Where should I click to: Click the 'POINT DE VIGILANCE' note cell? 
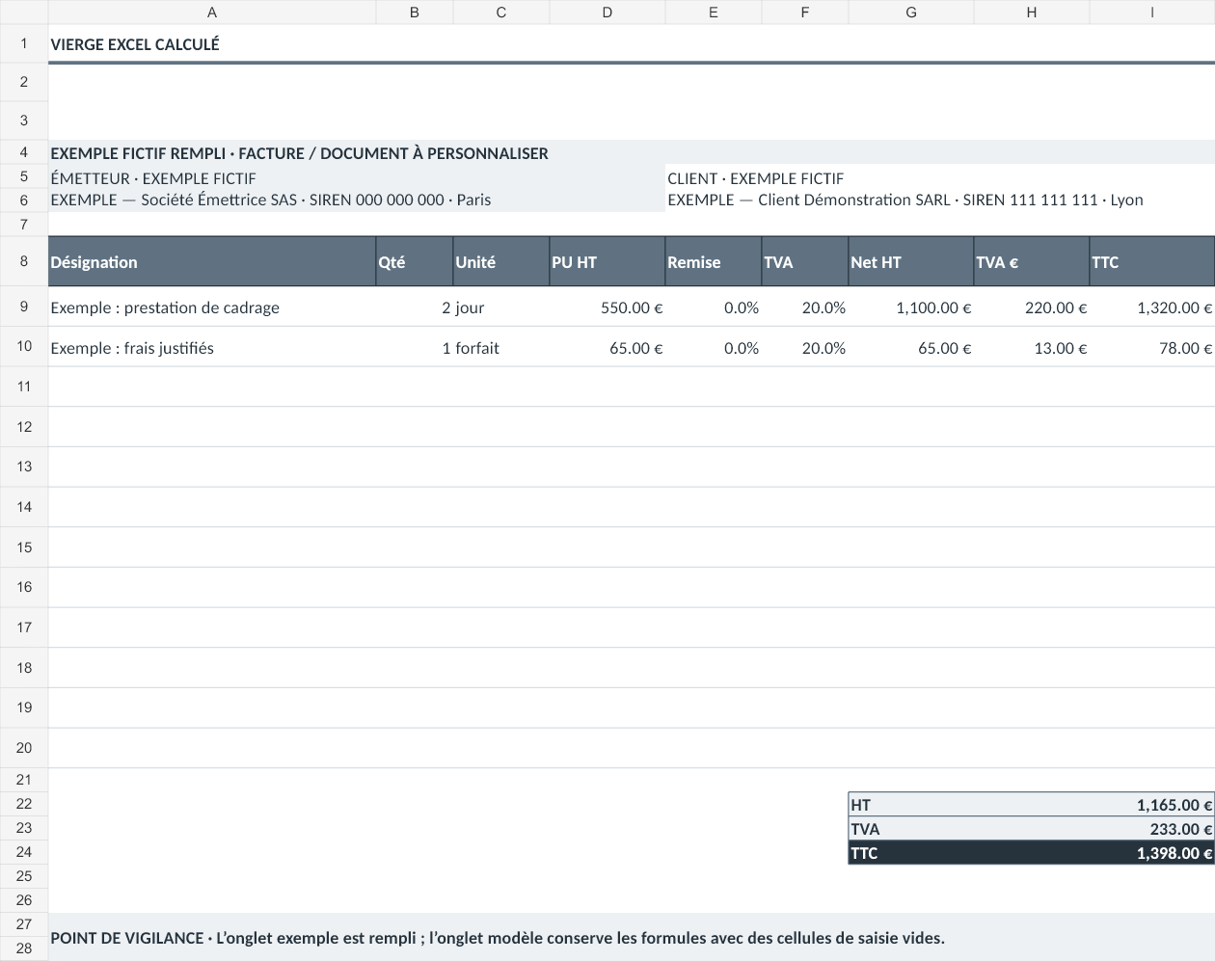pyautogui.click(x=632, y=937)
